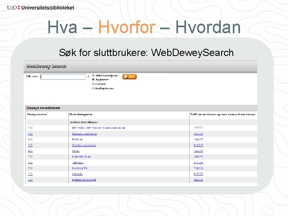Choose the third radio option 'Emneord'
This screenshot has height=216, width=288.
click(x=93, y=84)
